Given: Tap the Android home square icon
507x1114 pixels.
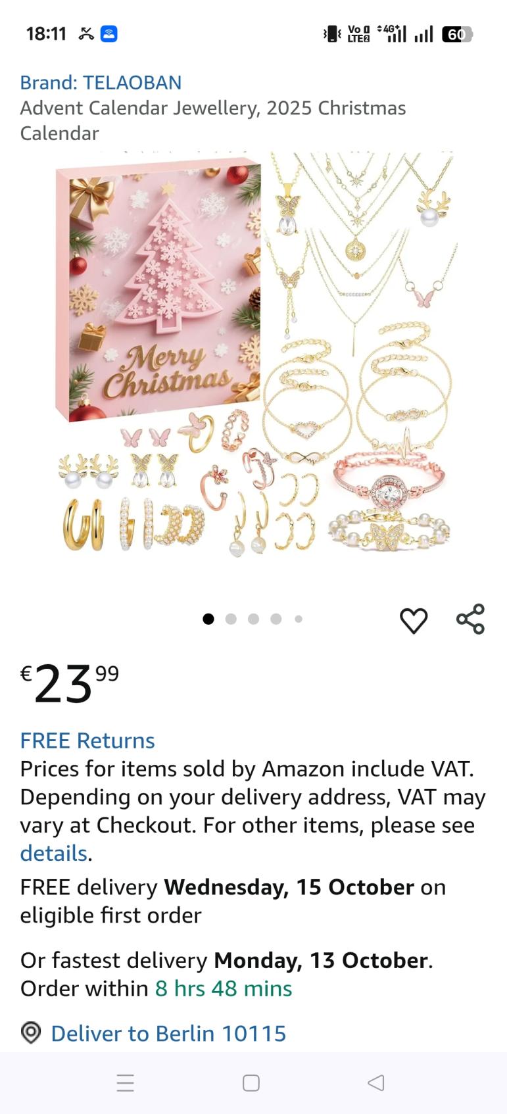Looking at the screenshot, I should [x=251, y=1082].
